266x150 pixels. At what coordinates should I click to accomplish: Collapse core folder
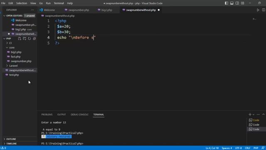12,47
